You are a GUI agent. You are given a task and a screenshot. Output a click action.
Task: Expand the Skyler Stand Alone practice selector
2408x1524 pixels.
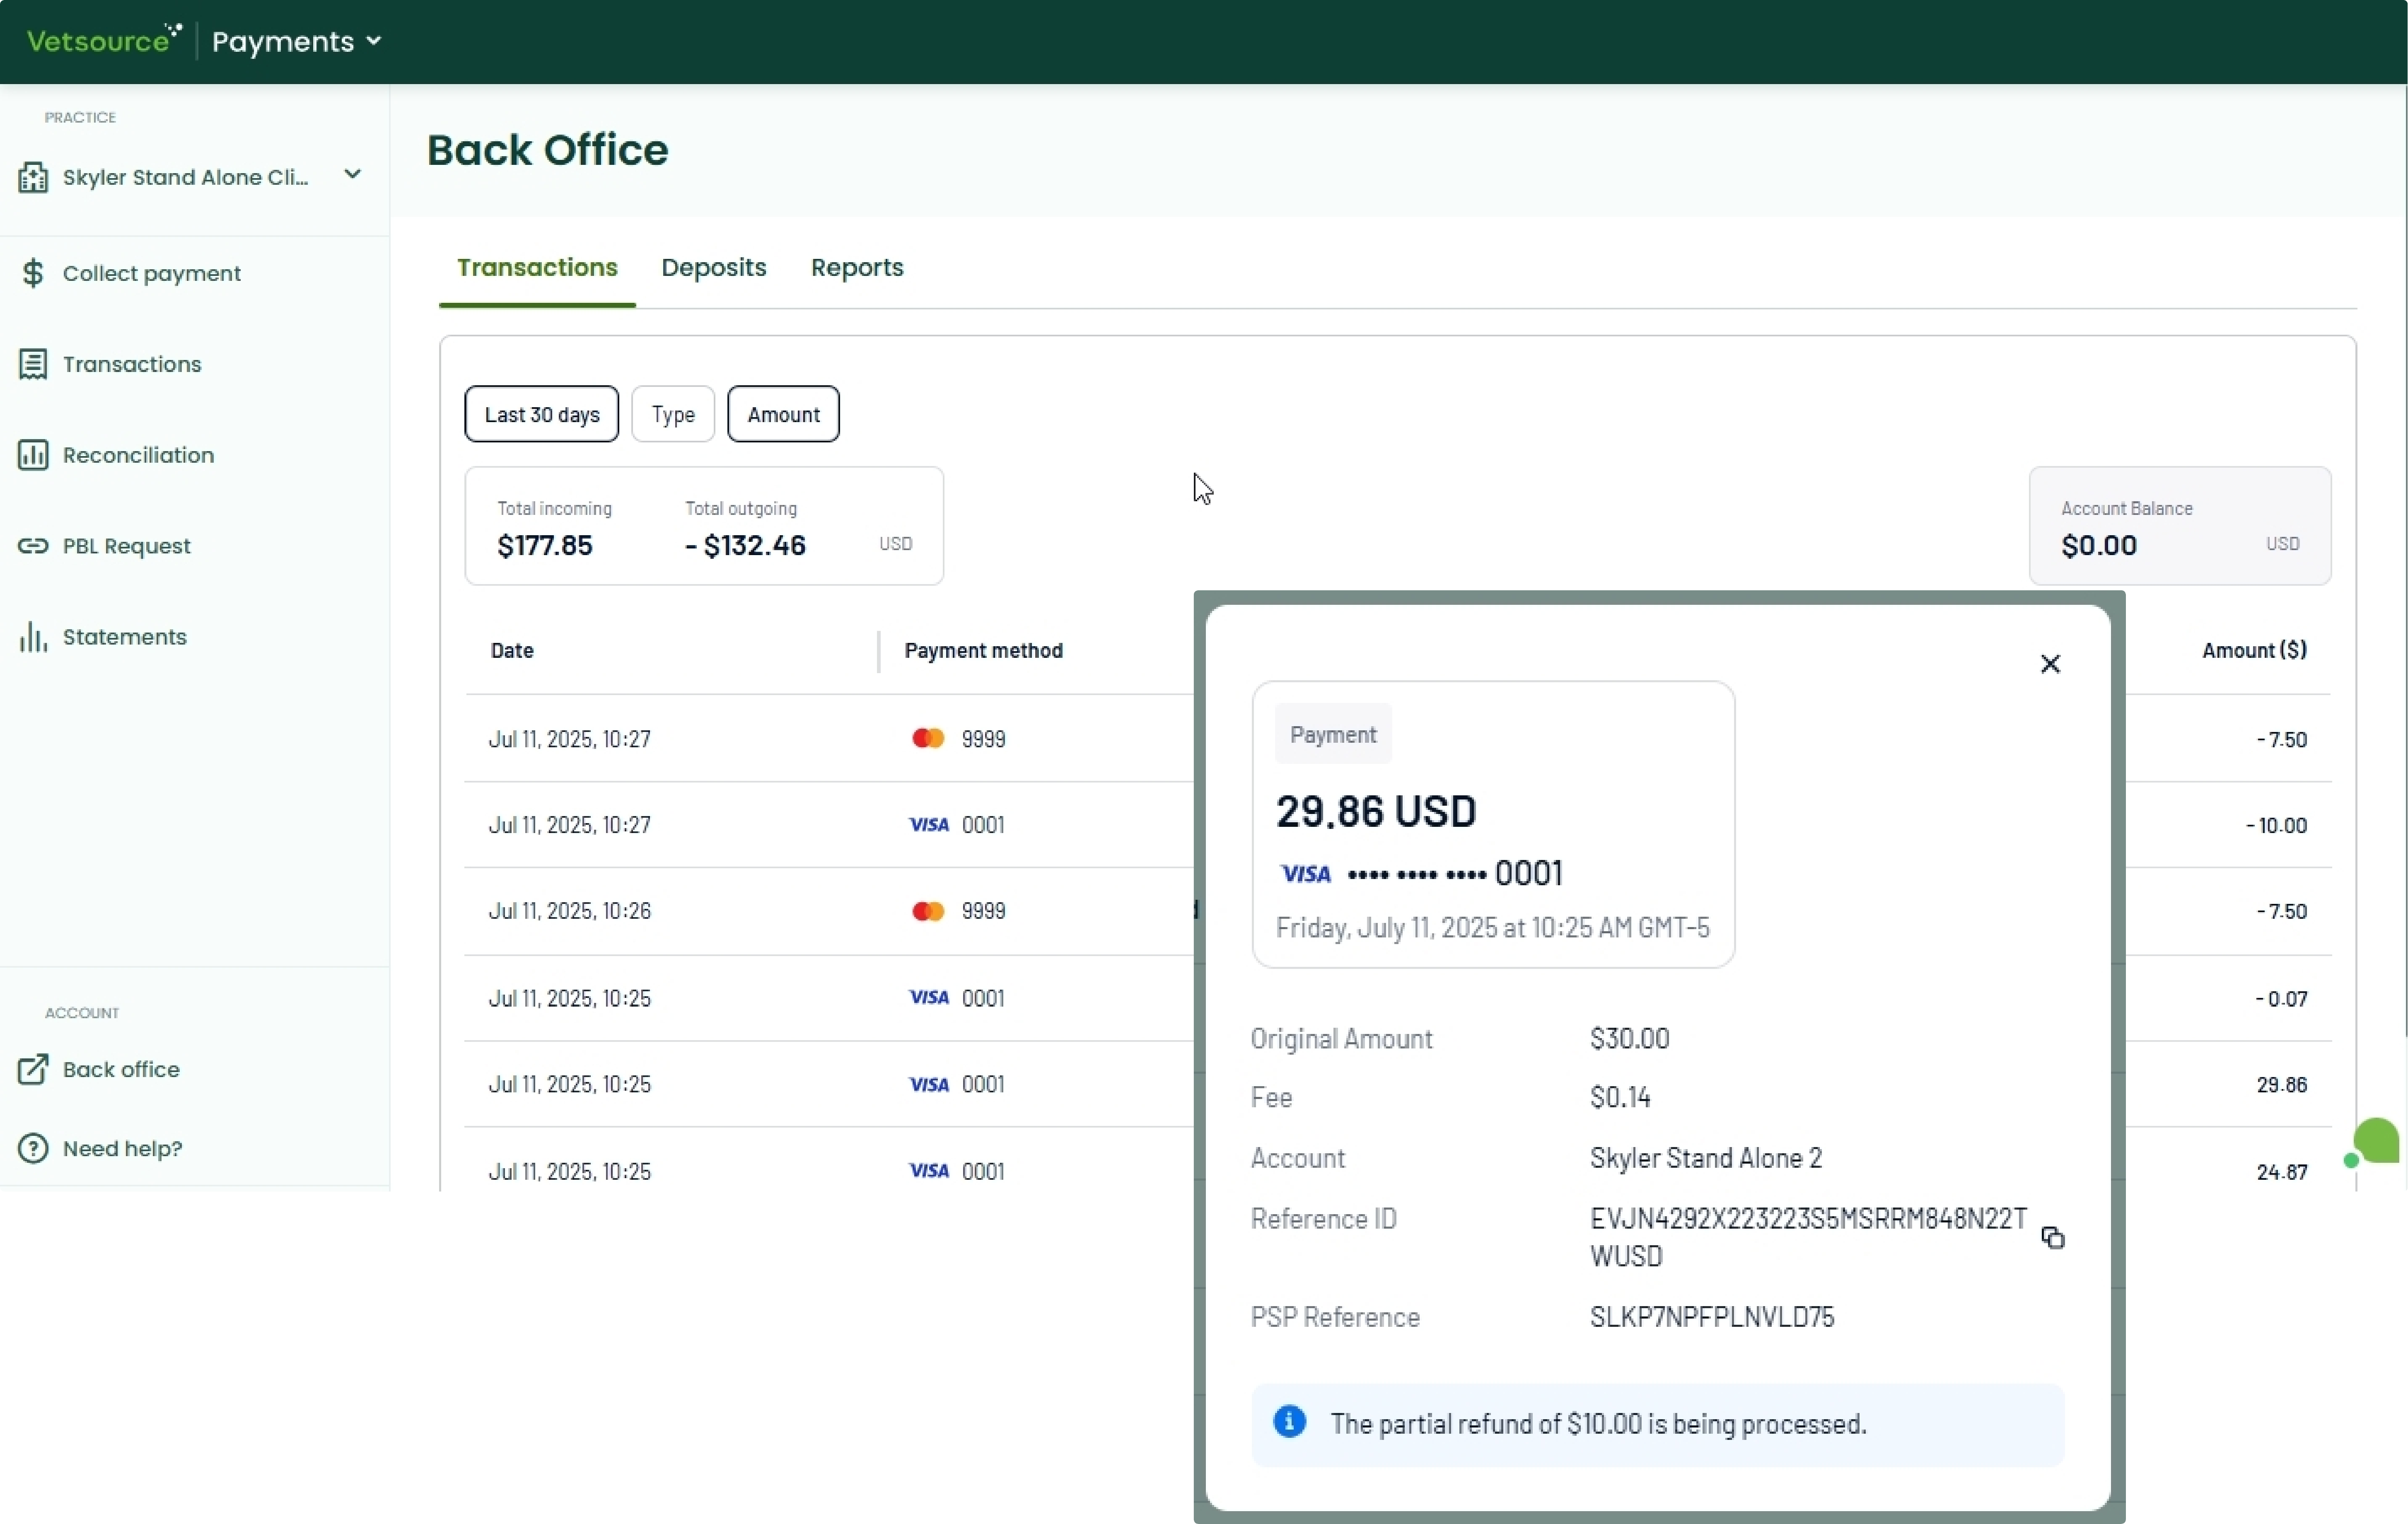(190, 177)
